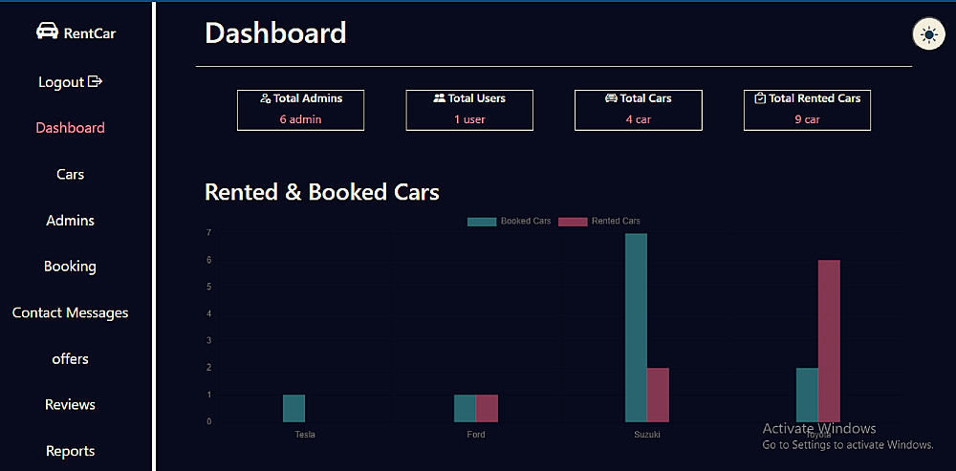Image resolution: width=956 pixels, height=471 pixels.
Task: Toggle Booked Cars legend color swatch
Action: pyautogui.click(x=482, y=222)
